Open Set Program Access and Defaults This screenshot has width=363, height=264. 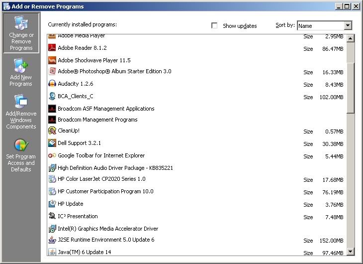21,155
